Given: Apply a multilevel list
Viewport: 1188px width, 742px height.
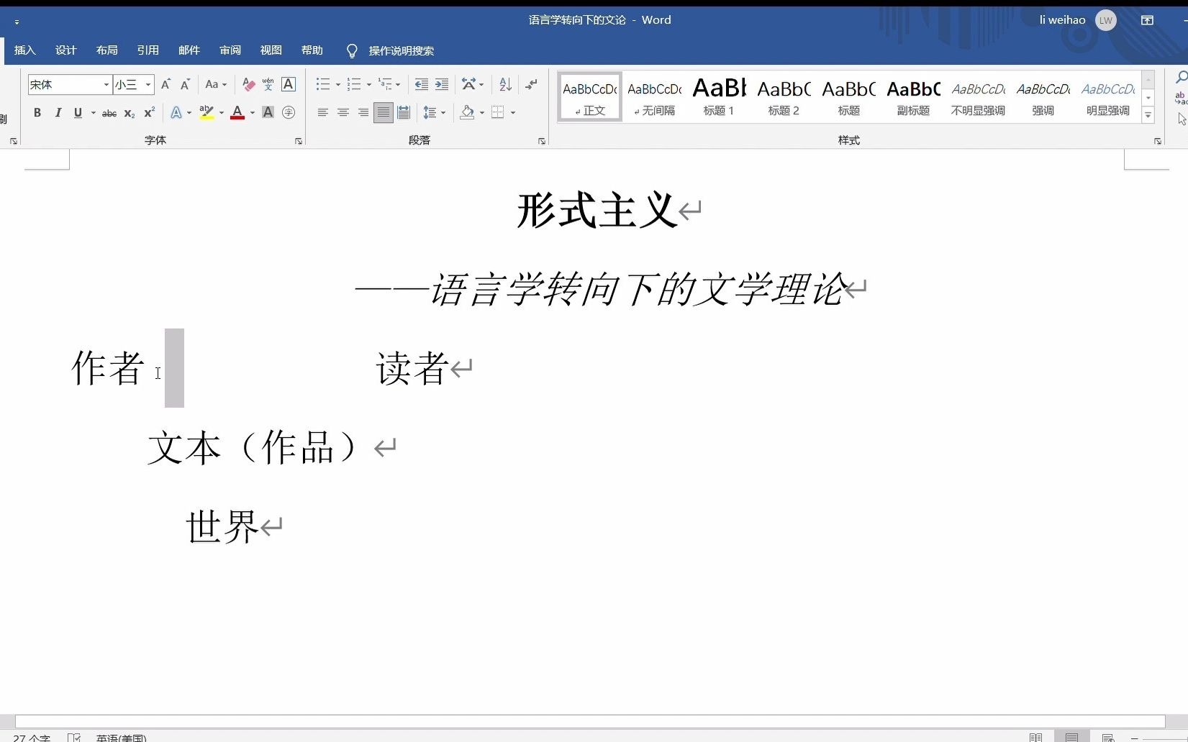Looking at the screenshot, I should (x=385, y=84).
